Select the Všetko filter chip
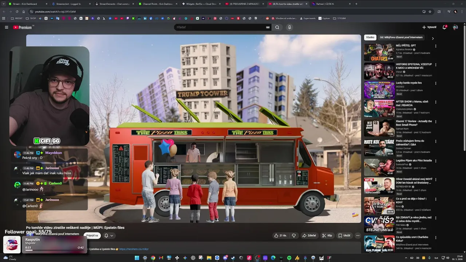This screenshot has height=262, width=466. pyautogui.click(x=370, y=37)
